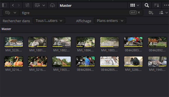The image size is (169, 97).
Task: Open the three-dots options menu
Action: (x=166, y=5)
